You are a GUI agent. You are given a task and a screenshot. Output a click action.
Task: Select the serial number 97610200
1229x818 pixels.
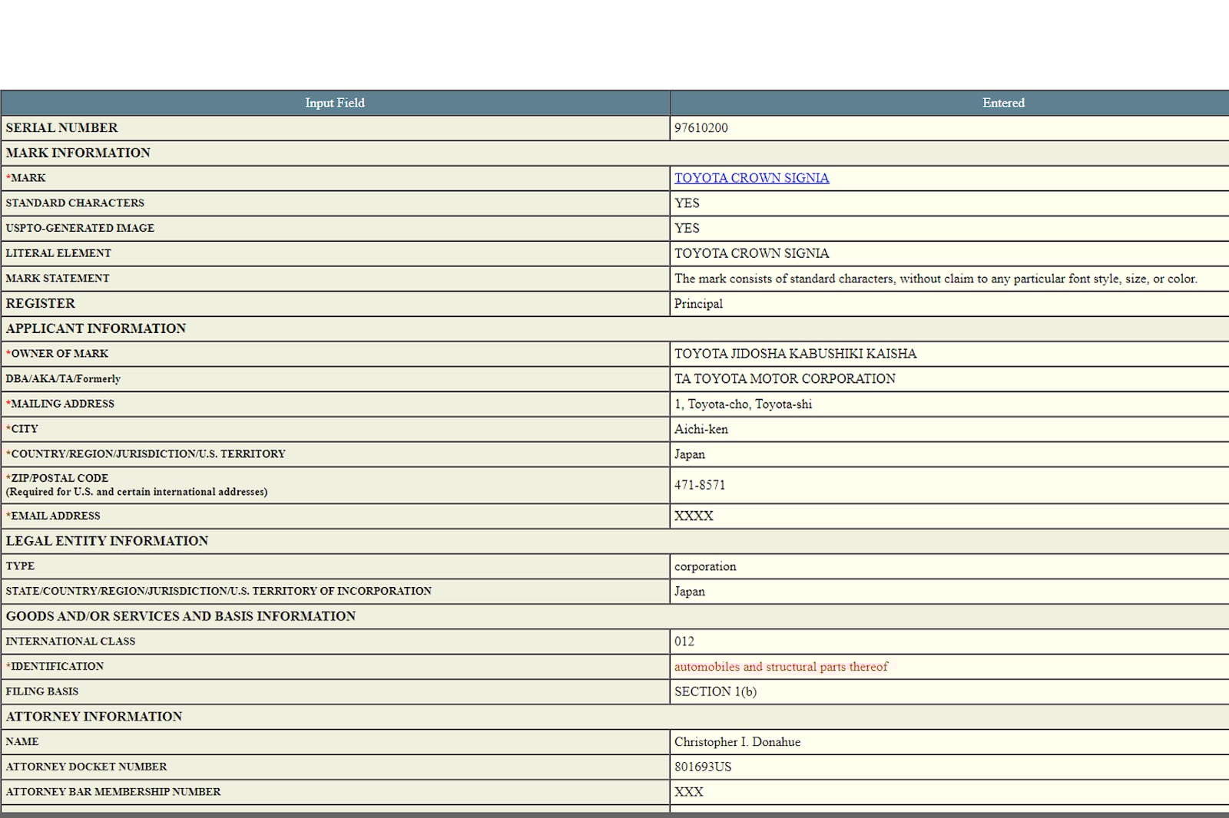(701, 128)
